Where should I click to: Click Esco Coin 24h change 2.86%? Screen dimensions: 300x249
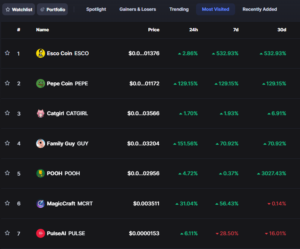click(x=188, y=53)
